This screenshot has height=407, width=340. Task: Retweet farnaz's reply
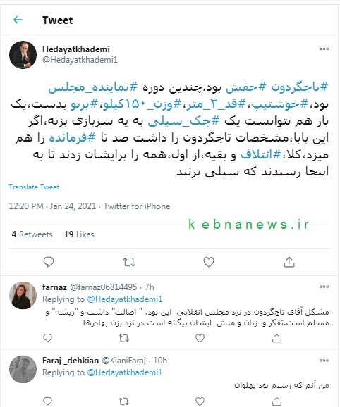[x=123, y=338]
